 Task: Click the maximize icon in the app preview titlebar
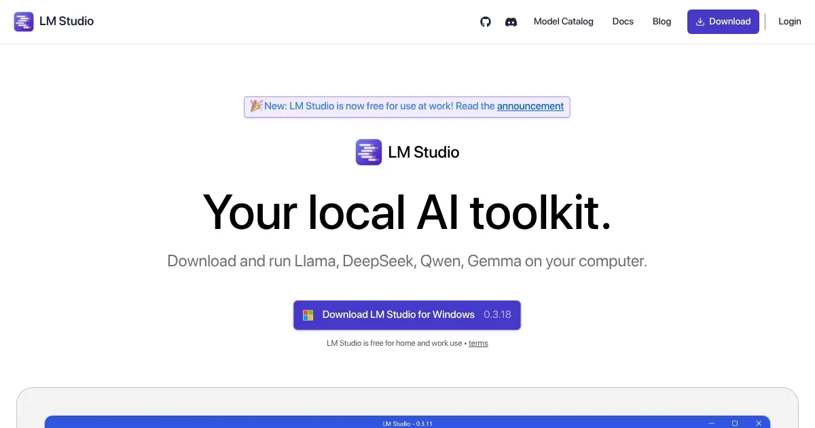tap(735, 423)
